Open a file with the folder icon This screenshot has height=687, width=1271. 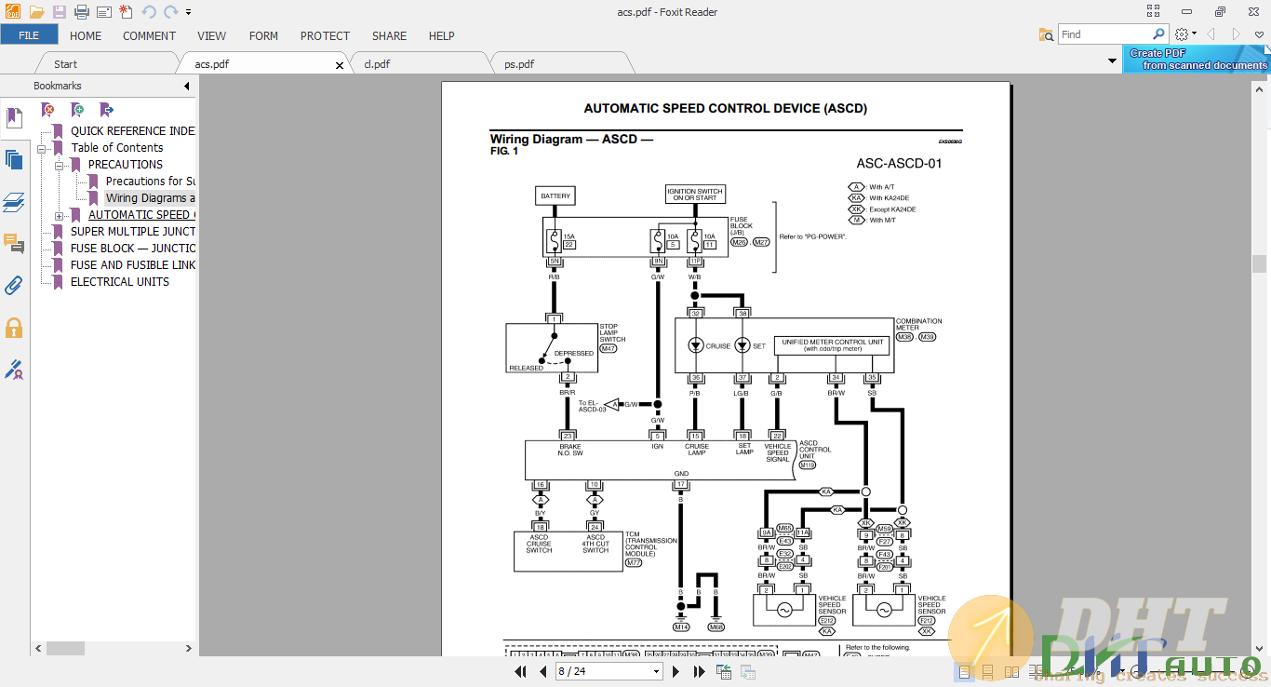pyautogui.click(x=36, y=12)
